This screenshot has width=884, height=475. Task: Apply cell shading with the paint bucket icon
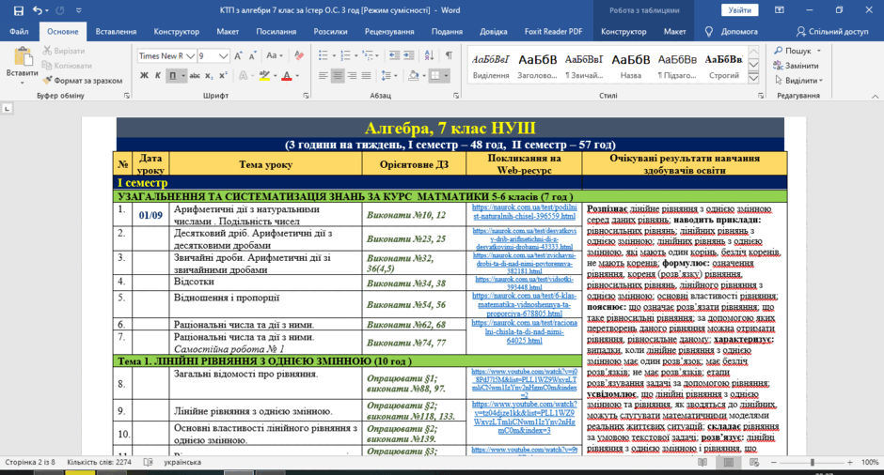[414, 75]
